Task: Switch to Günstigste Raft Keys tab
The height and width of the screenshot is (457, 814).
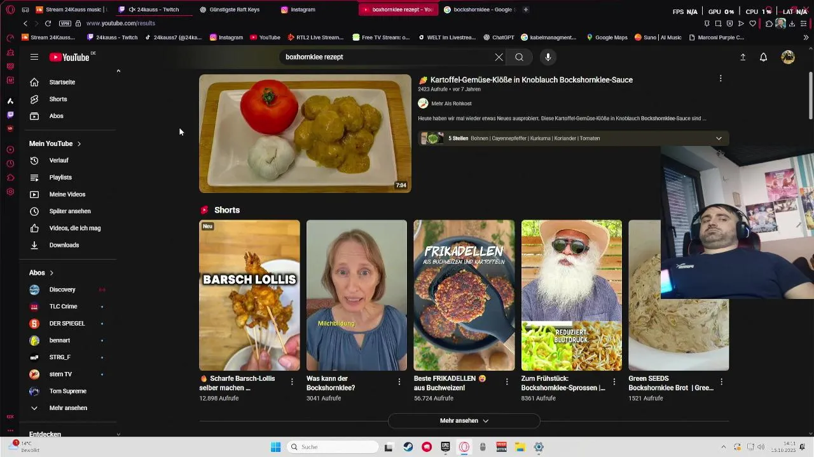Action: (x=233, y=10)
